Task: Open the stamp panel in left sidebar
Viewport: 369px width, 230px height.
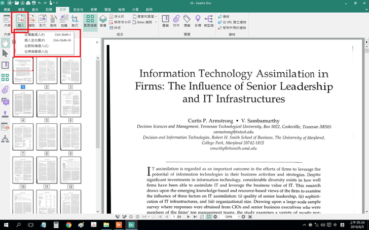Action: click(6, 114)
